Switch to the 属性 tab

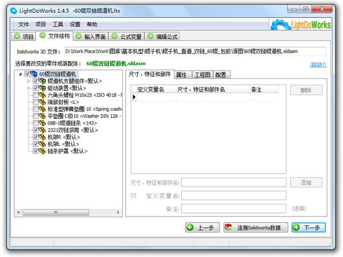click(183, 75)
